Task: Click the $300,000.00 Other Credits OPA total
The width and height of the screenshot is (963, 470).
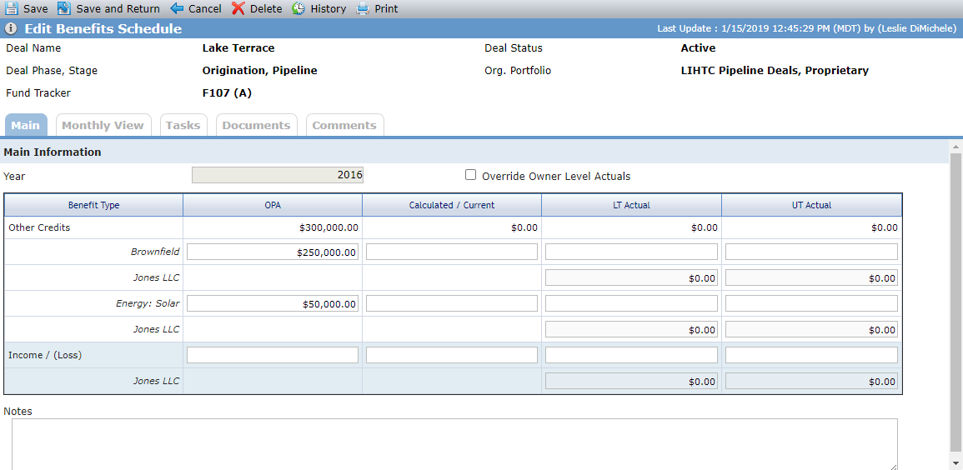Action: click(x=329, y=227)
